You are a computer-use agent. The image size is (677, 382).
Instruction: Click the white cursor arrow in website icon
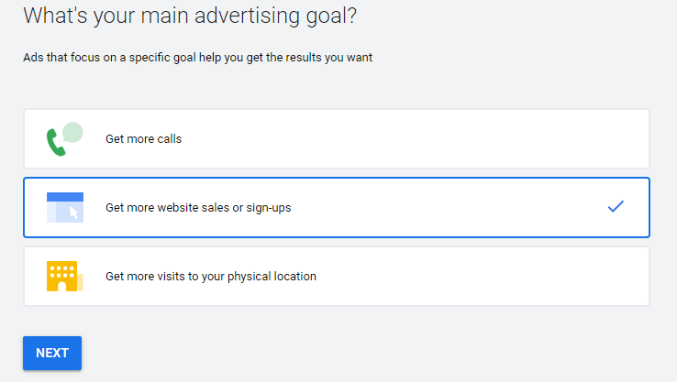click(x=74, y=213)
